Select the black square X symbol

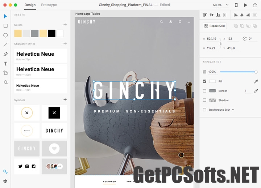click(54, 113)
